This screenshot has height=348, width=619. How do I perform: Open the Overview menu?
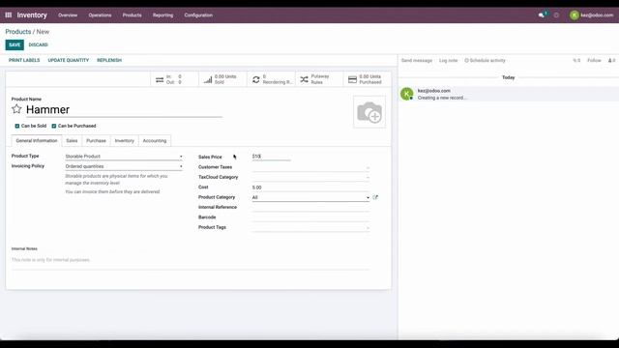click(68, 15)
